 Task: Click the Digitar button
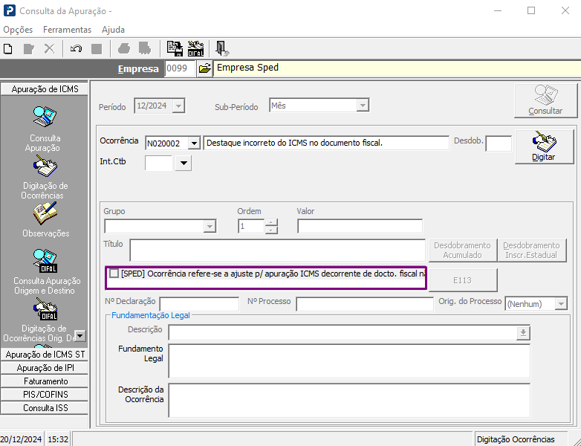(543, 146)
